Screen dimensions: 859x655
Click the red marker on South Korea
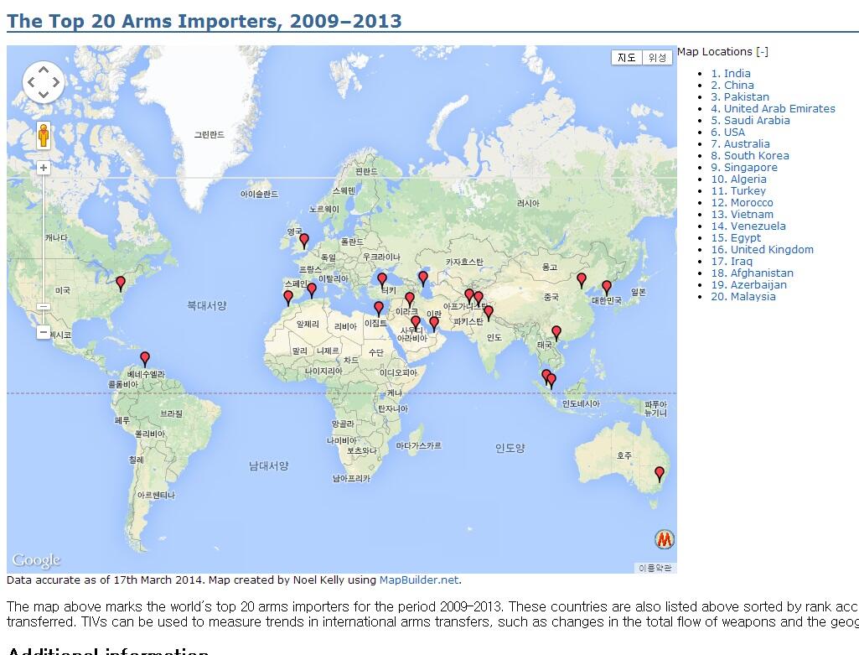click(607, 287)
